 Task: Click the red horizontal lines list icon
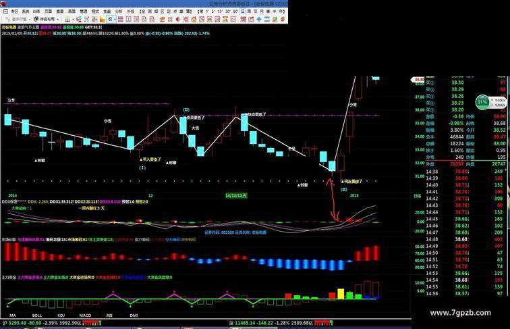[x=121, y=20]
